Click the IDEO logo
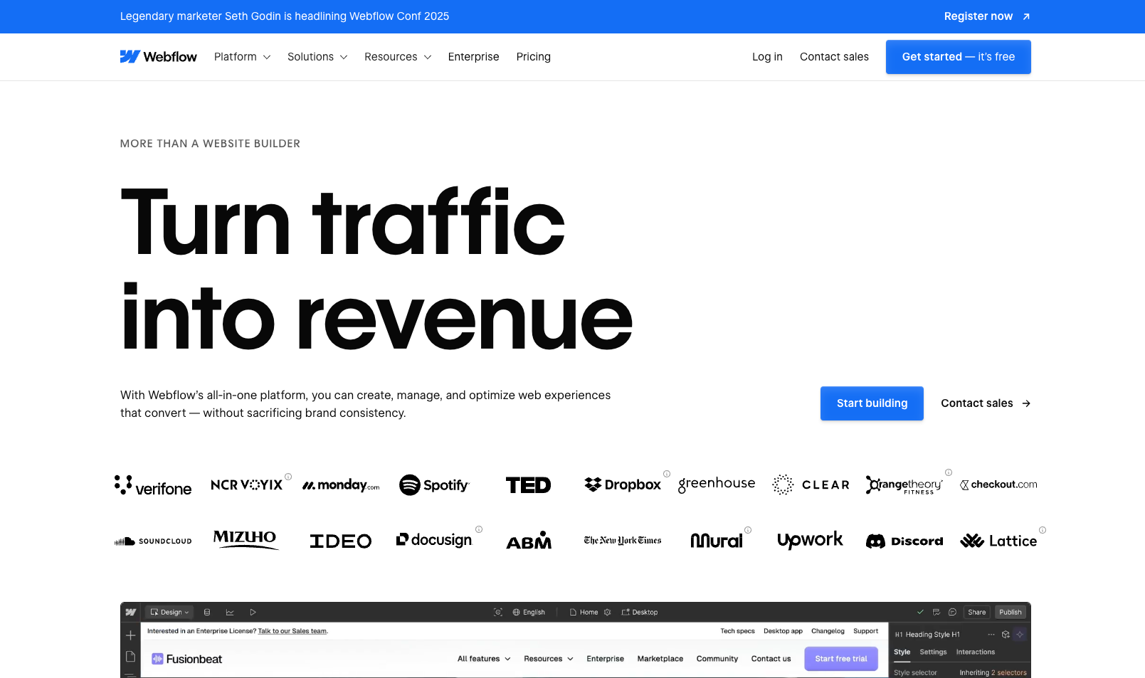Viewport: 1145px width, 678px height. coord(341,541)
